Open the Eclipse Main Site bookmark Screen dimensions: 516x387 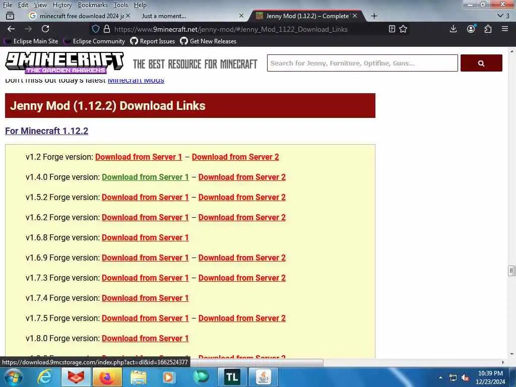[31, 41]
